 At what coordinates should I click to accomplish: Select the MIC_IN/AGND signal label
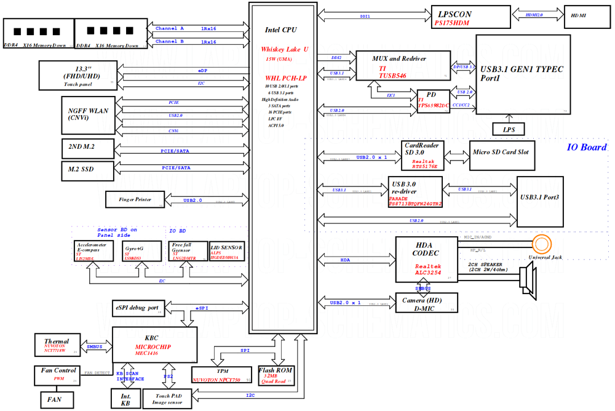point(477,237)
